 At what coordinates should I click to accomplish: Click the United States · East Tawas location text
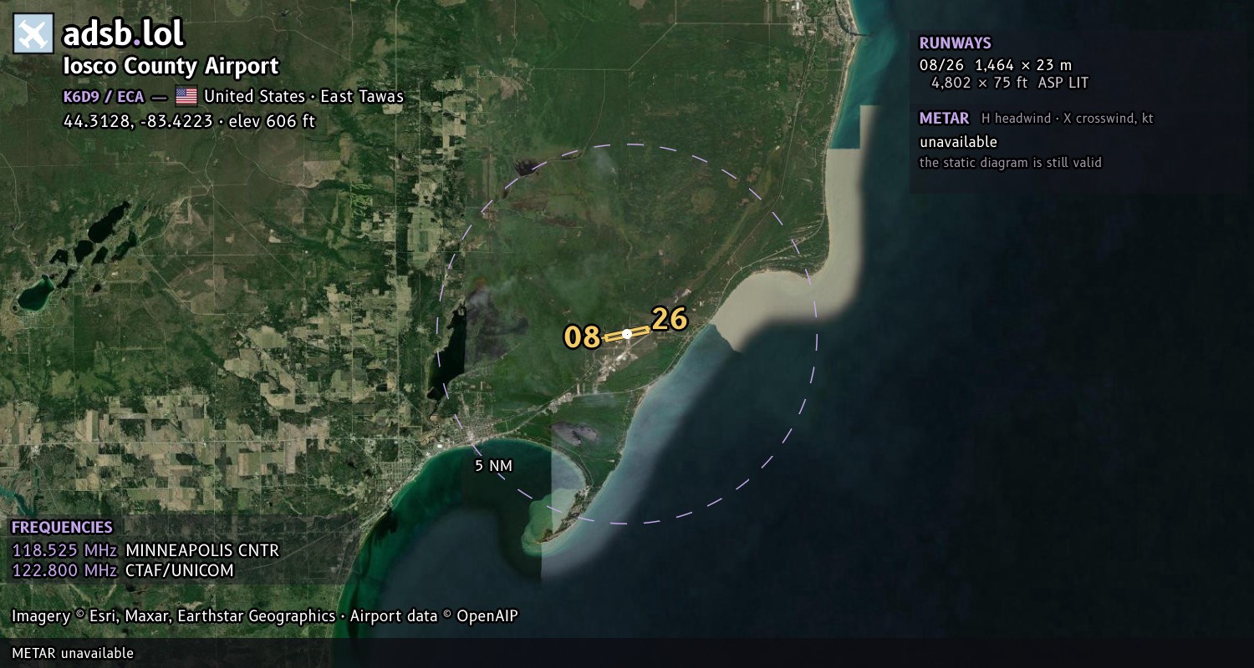303,96
